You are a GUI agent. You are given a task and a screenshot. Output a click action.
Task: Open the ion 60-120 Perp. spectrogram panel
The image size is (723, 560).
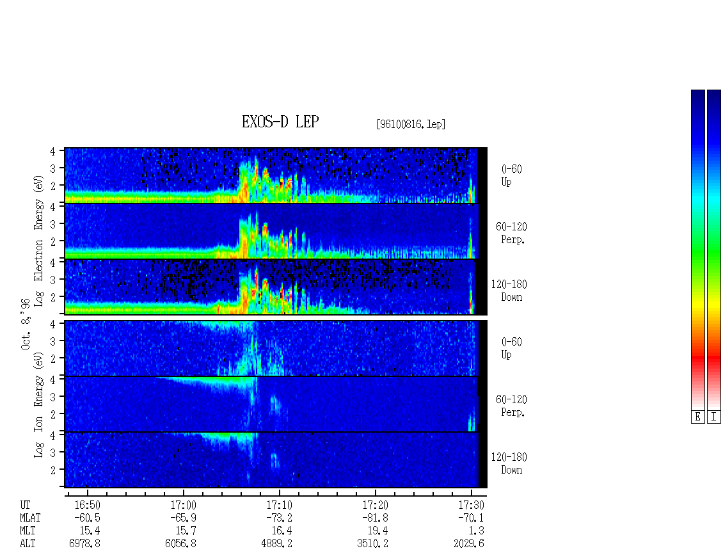pyautogui.click(x=276, y=404)
